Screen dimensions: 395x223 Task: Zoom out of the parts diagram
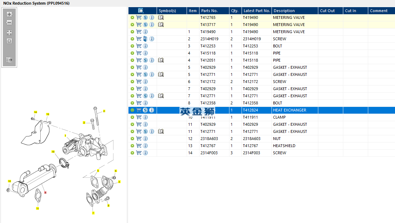(9, 23)
